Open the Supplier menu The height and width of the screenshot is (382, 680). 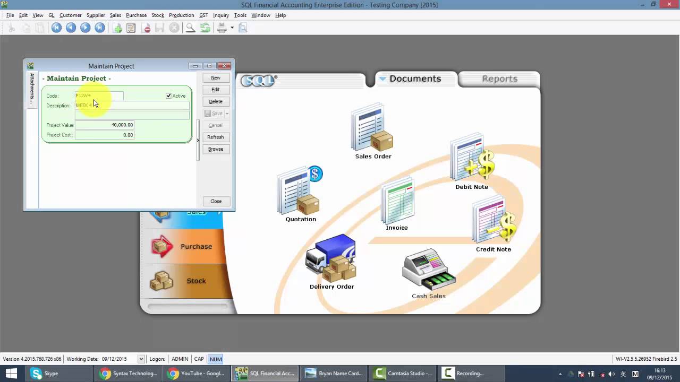pyautogui.click(x=96, y=15)
